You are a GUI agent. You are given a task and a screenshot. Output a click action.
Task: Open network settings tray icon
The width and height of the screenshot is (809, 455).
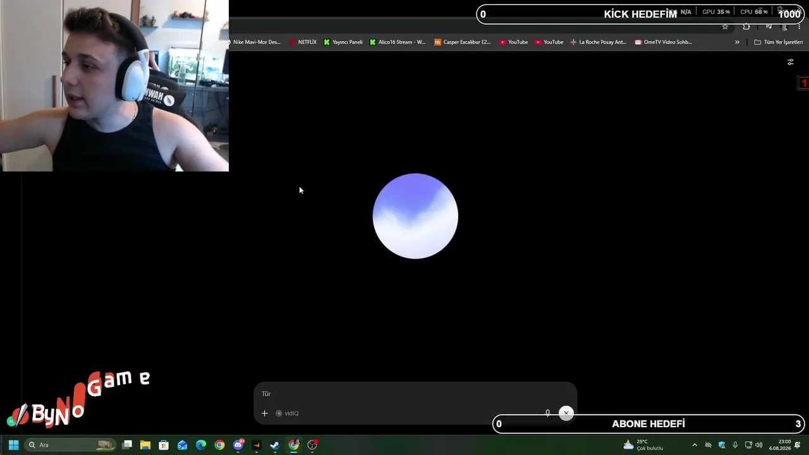pos(748,445)
